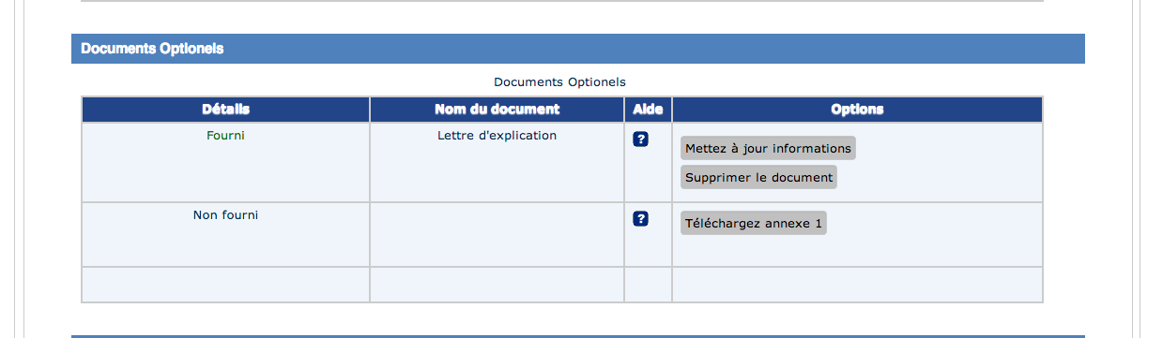The width and height of the screenshot is (1163, 338).
Task: Click the Lettre d'explication document name
Action: (497, 136)
